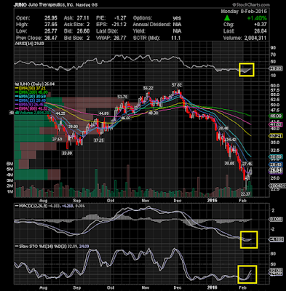The image size is (286, 291).
Task: Click the 'Monday 8-Feb-2016' date
Action: tap(244, 12)
